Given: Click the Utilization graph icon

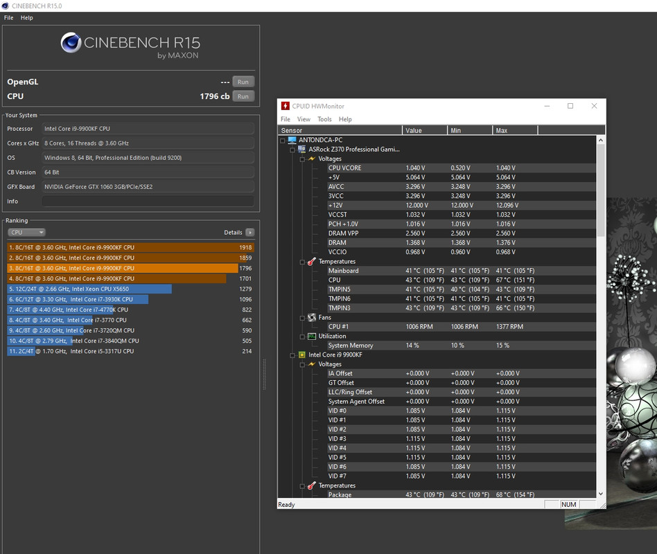Looking at the screenshot, I should (312, 336).
